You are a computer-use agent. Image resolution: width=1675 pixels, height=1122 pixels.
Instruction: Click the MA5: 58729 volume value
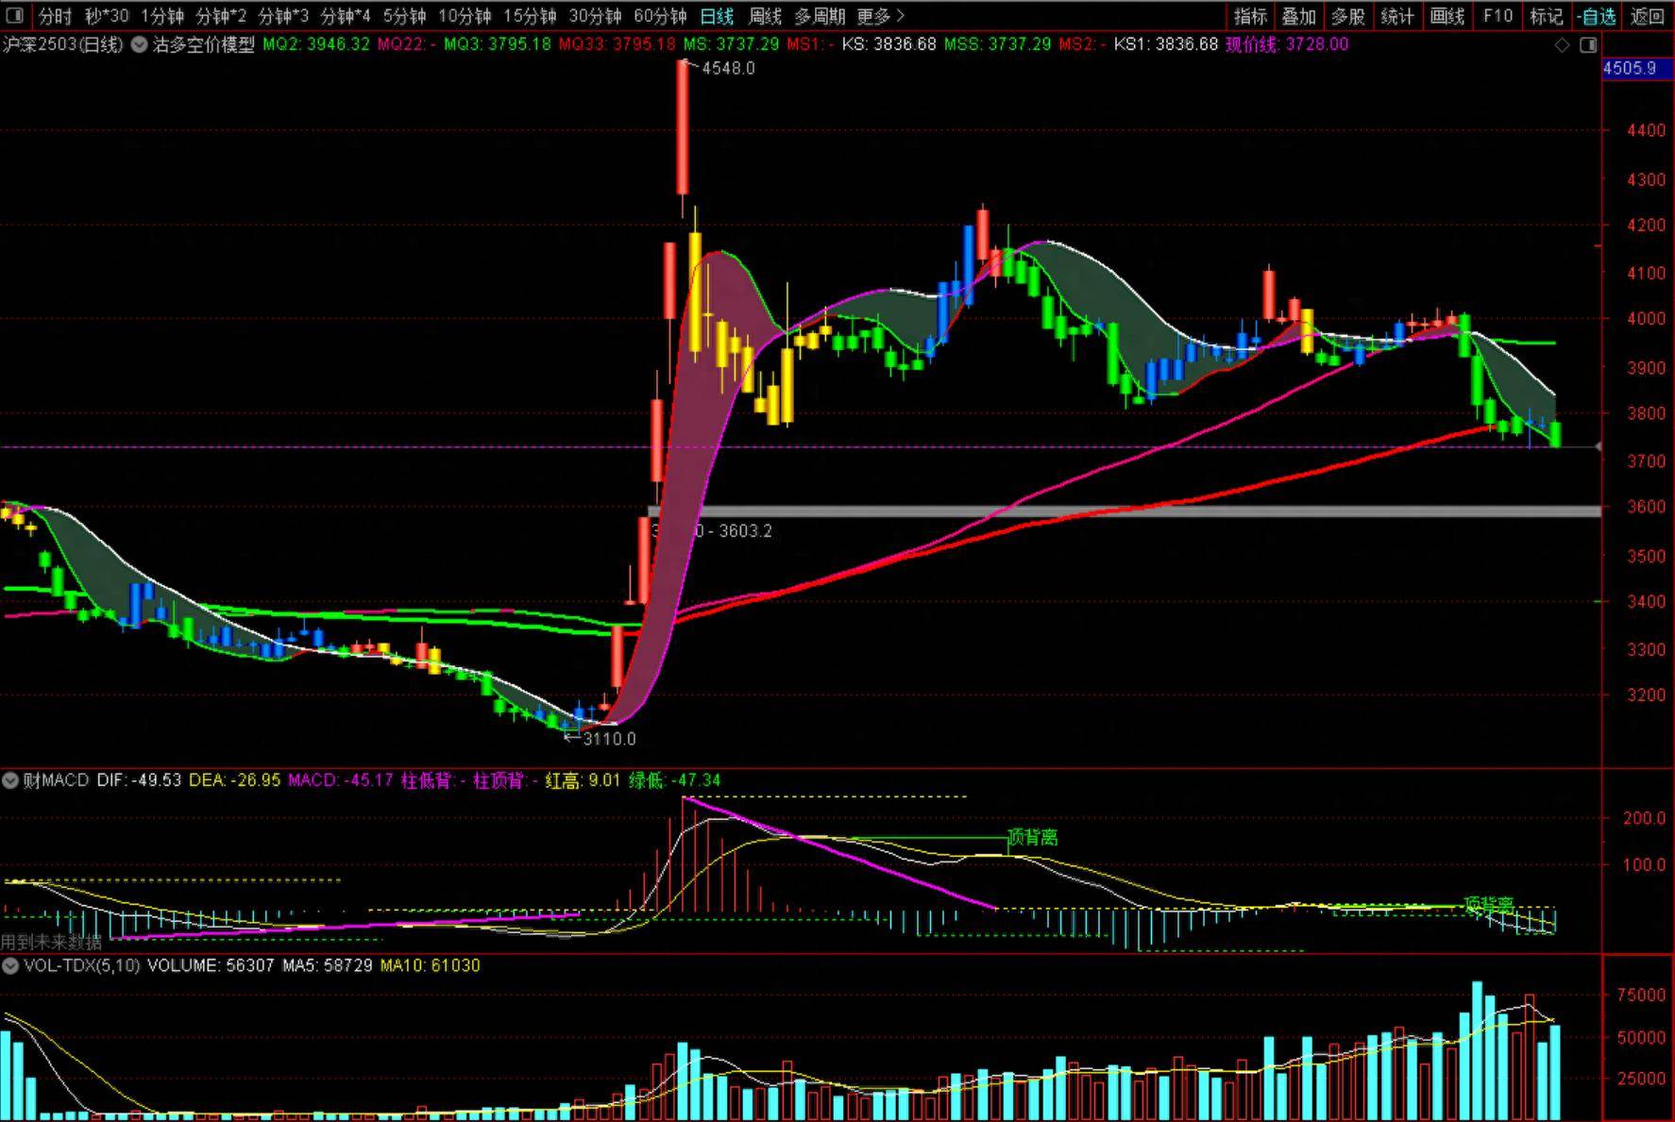[327, 965]
